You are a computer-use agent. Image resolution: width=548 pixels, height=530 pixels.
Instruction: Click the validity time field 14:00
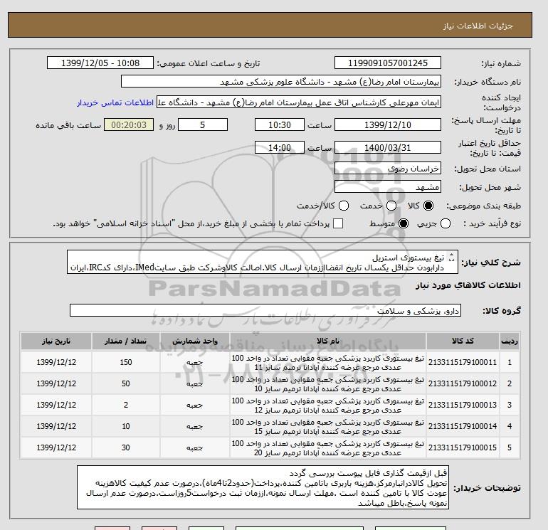280,147
